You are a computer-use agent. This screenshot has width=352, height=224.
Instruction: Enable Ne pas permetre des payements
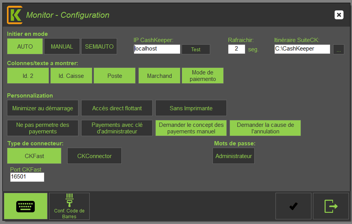click(x=43, y=128)
